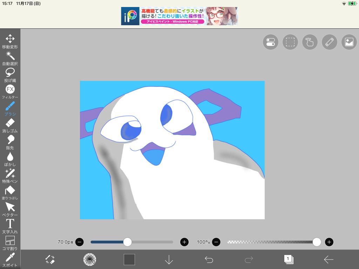
Task: Switch between brush and eraser
Action: tap(50, 260)
